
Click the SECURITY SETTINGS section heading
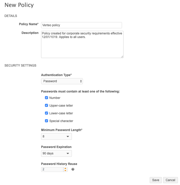pos(21,66)
